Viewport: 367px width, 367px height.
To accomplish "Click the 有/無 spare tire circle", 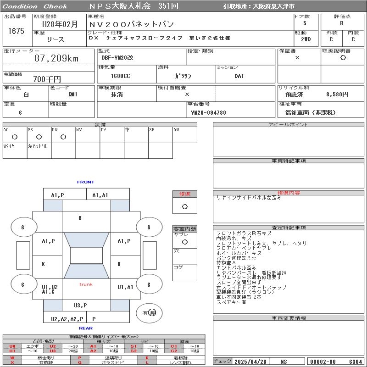I will [149, 313].
